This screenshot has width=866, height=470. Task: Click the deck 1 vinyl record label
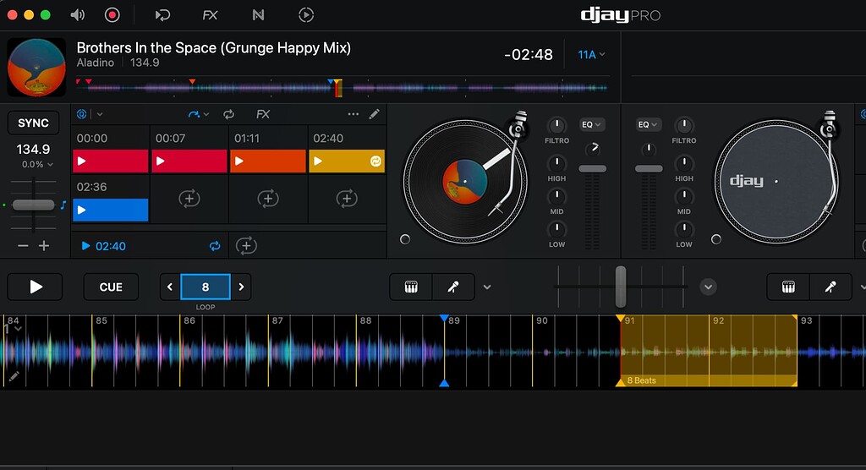[x=464, y=181]
